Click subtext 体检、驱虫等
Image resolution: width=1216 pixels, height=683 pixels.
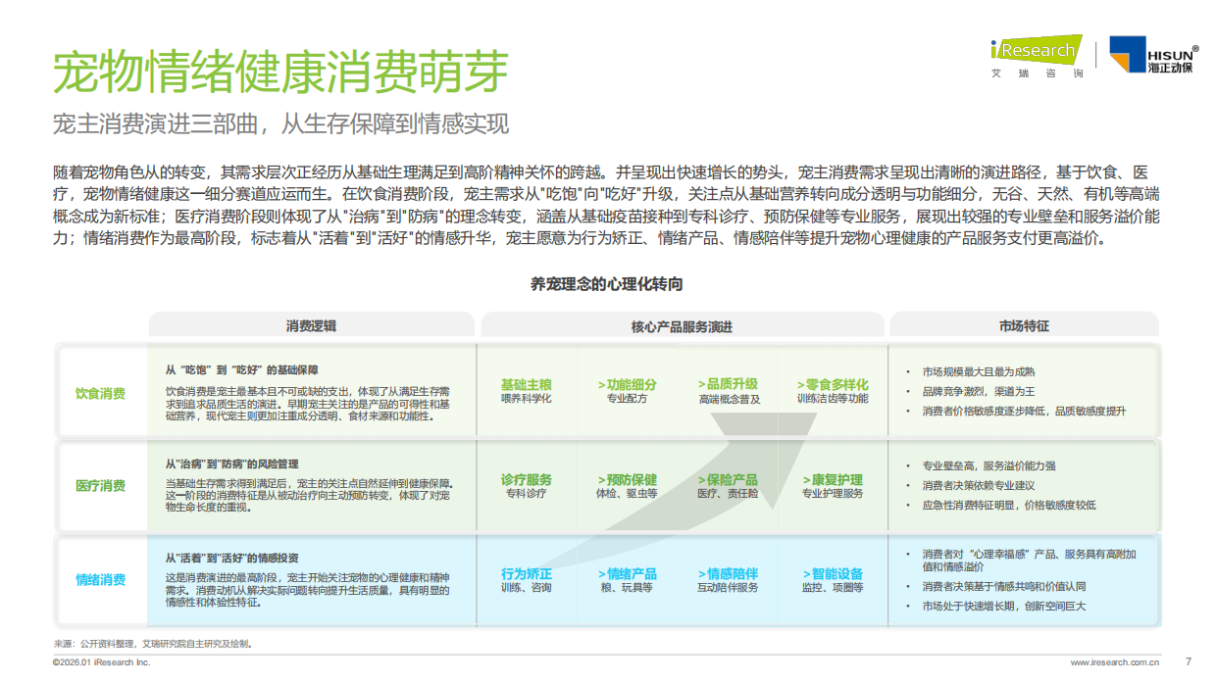(x=627, y=494)
